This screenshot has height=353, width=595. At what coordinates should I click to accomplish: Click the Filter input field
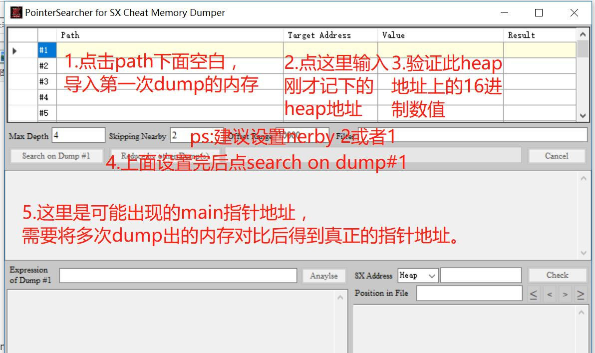(x=472, y=135)
